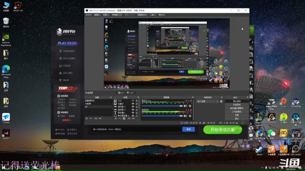Select the first scene in scenes list

(x=98, y=101)
